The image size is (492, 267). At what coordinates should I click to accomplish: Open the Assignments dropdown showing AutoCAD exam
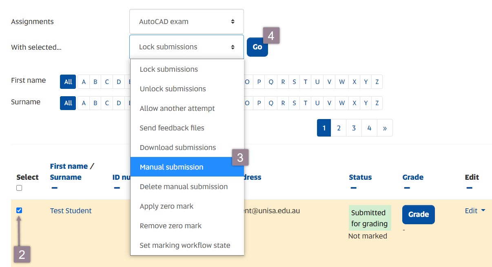[186, 21]
